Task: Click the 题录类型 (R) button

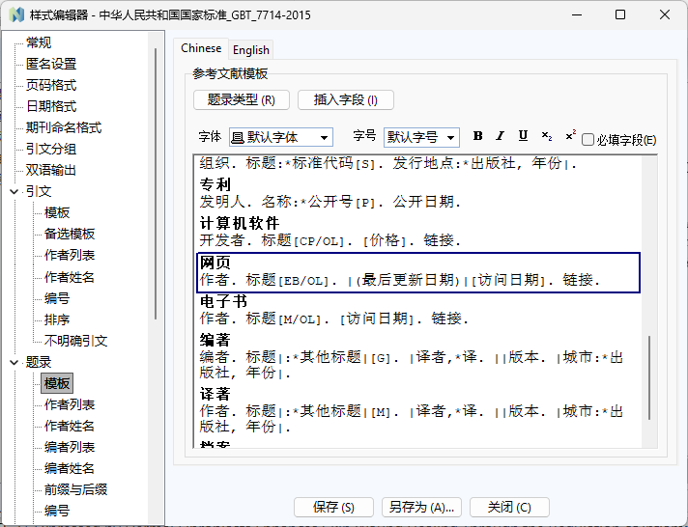Action: [x=242, y=100]
